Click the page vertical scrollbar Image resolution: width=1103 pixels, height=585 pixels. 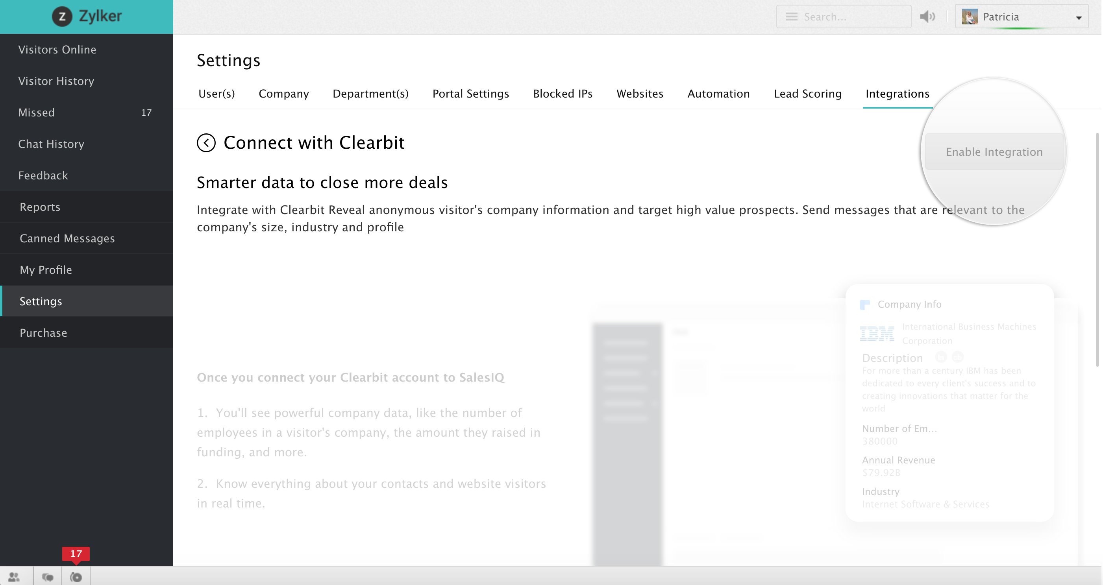(1097, 250)
